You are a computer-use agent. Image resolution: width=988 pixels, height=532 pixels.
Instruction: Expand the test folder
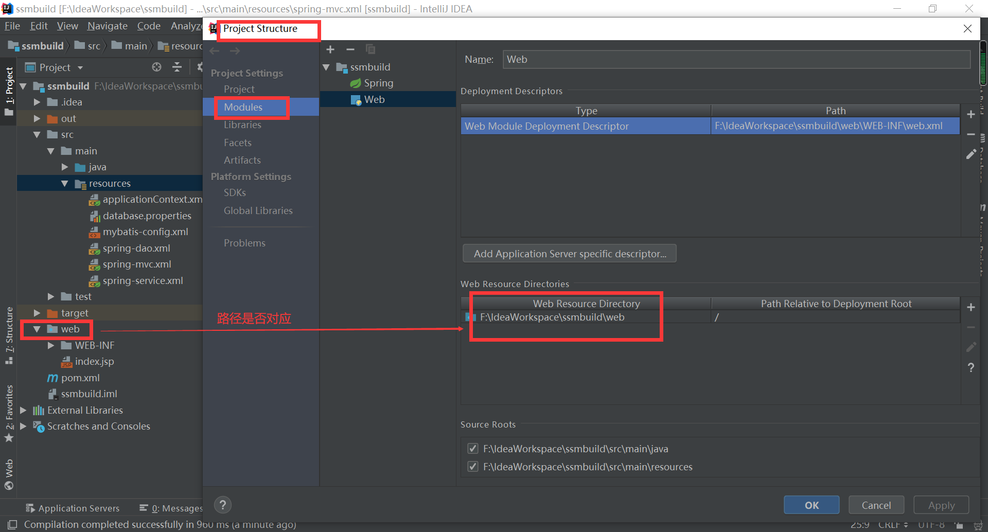(x=51, y=296)
